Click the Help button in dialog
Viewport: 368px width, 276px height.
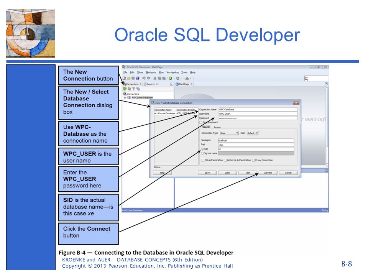[163, 173]
